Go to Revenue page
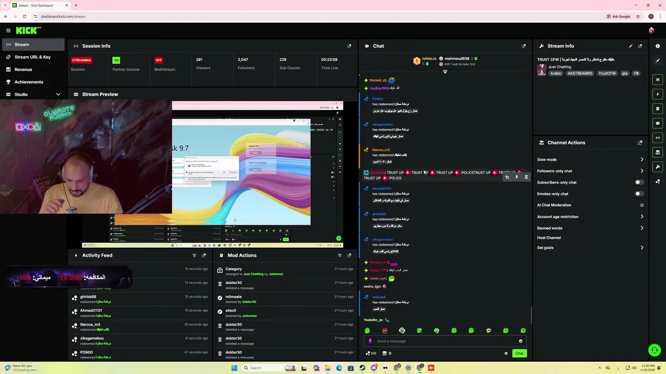 pyautogui.click(x=33, y=70)
